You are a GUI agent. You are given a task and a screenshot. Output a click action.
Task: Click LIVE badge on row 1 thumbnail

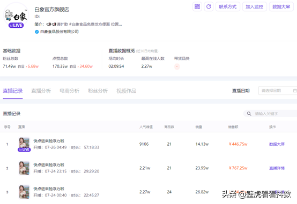24,150
